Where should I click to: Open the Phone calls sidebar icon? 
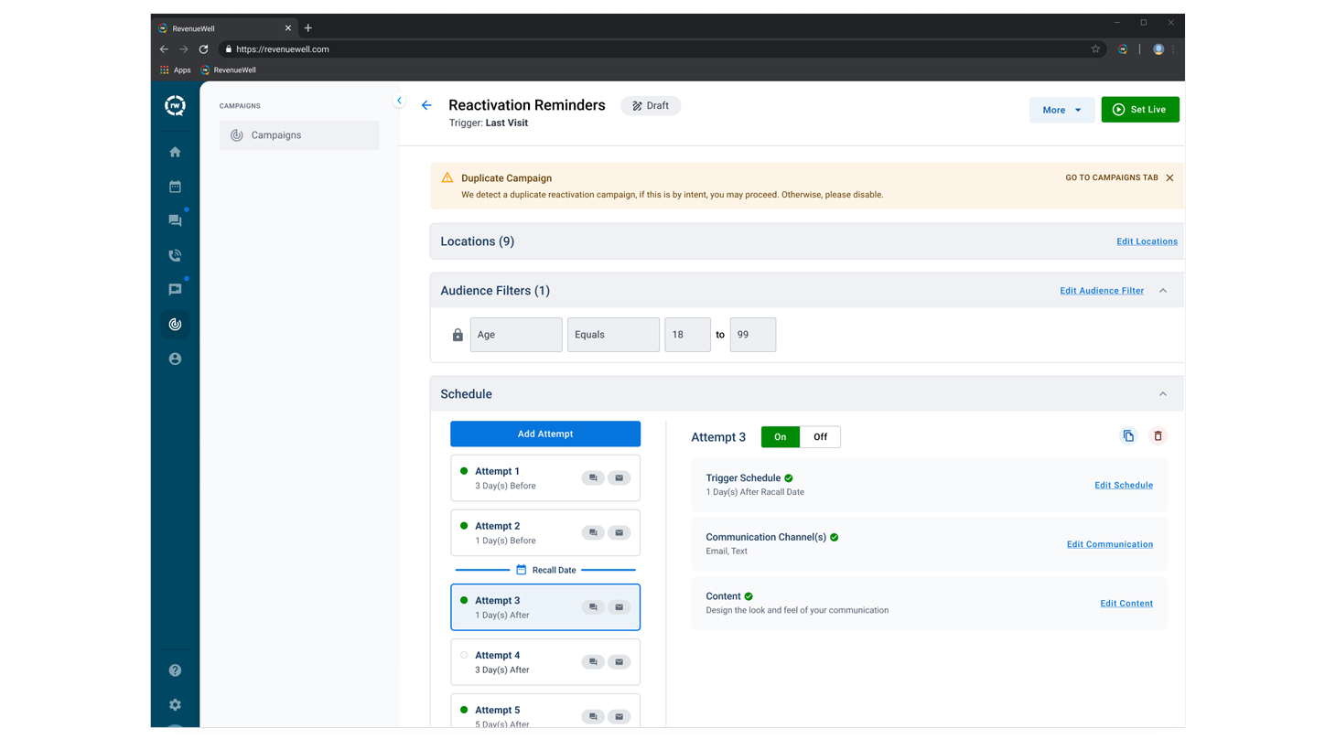click(x=175, y=255)
